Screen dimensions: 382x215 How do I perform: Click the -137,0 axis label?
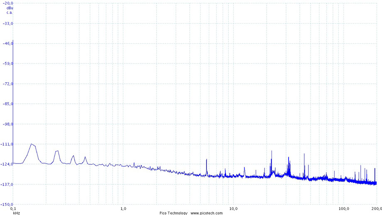point(7,184)
